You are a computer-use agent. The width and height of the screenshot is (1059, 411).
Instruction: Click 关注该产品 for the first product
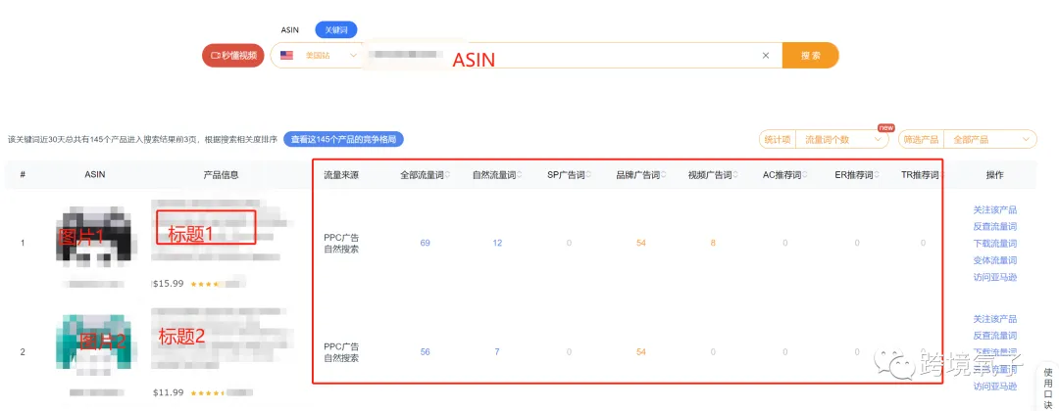995,210
